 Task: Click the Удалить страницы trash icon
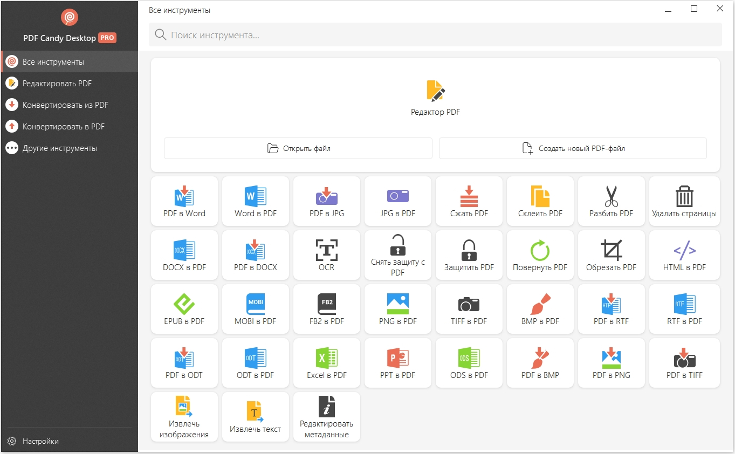click(x=684, y=197)
